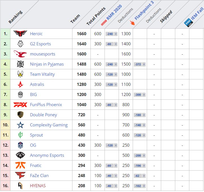Viewport: 204px width, 192px height.
Task: Click Anonymo Esports' -200 deduction badge
Action: click(138, 156)
